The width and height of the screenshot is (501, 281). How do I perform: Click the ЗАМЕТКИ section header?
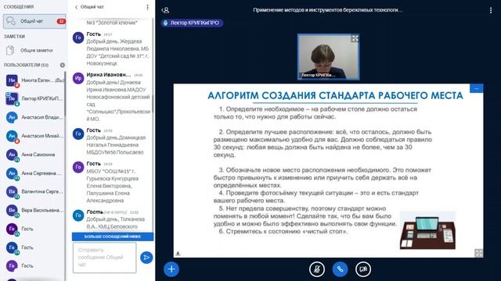[x=14, y=37]
